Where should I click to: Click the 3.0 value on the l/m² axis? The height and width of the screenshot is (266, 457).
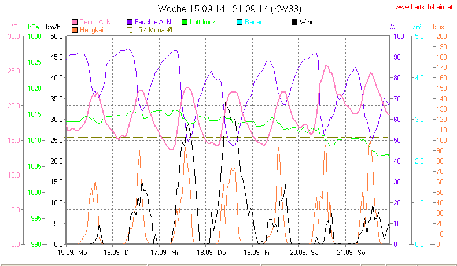[419, 120]
